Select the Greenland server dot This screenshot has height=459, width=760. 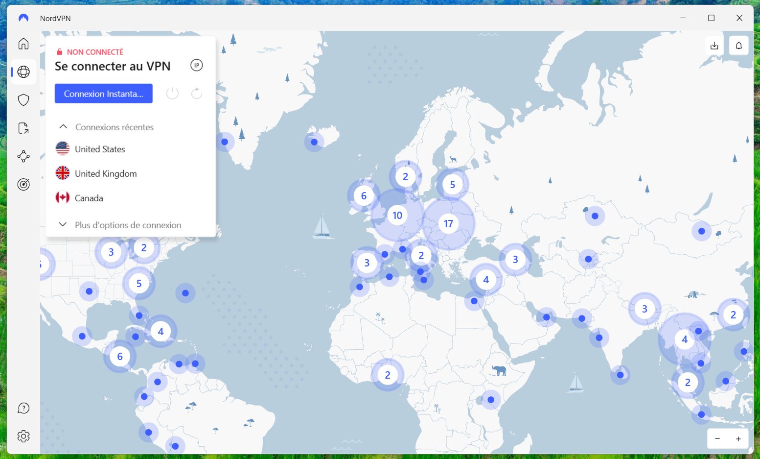point(225,142)
